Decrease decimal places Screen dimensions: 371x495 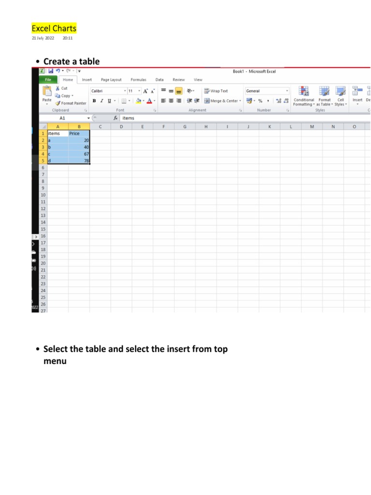286,101
